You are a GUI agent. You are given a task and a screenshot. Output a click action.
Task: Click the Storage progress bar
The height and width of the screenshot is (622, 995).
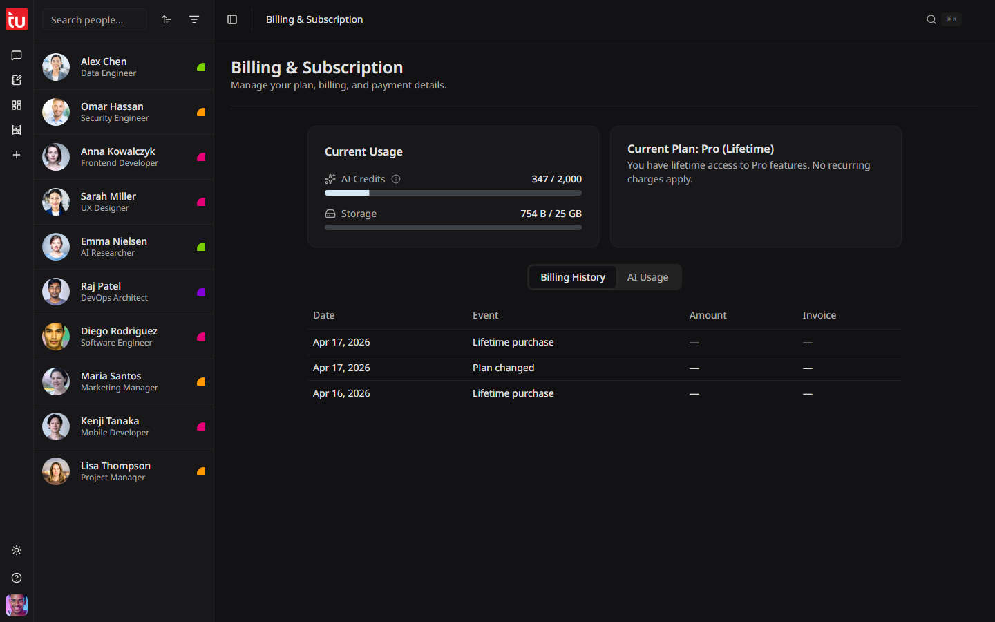click(x=453, y=227)
